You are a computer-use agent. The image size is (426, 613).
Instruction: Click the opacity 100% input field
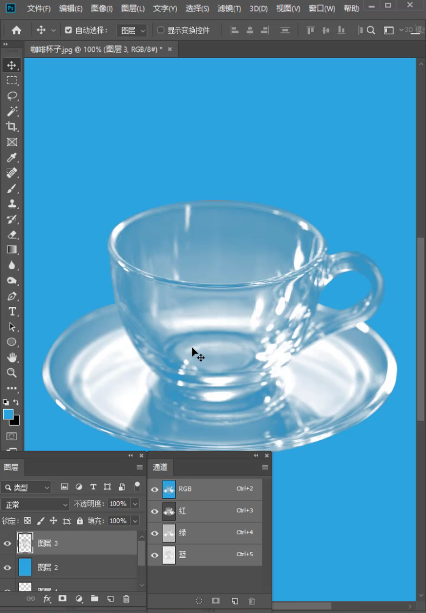(118, 504)
